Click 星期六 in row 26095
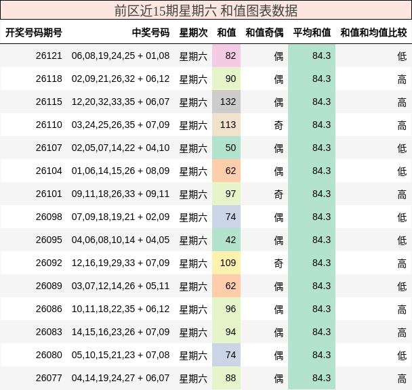412x390 pixels. click(193, 240)
